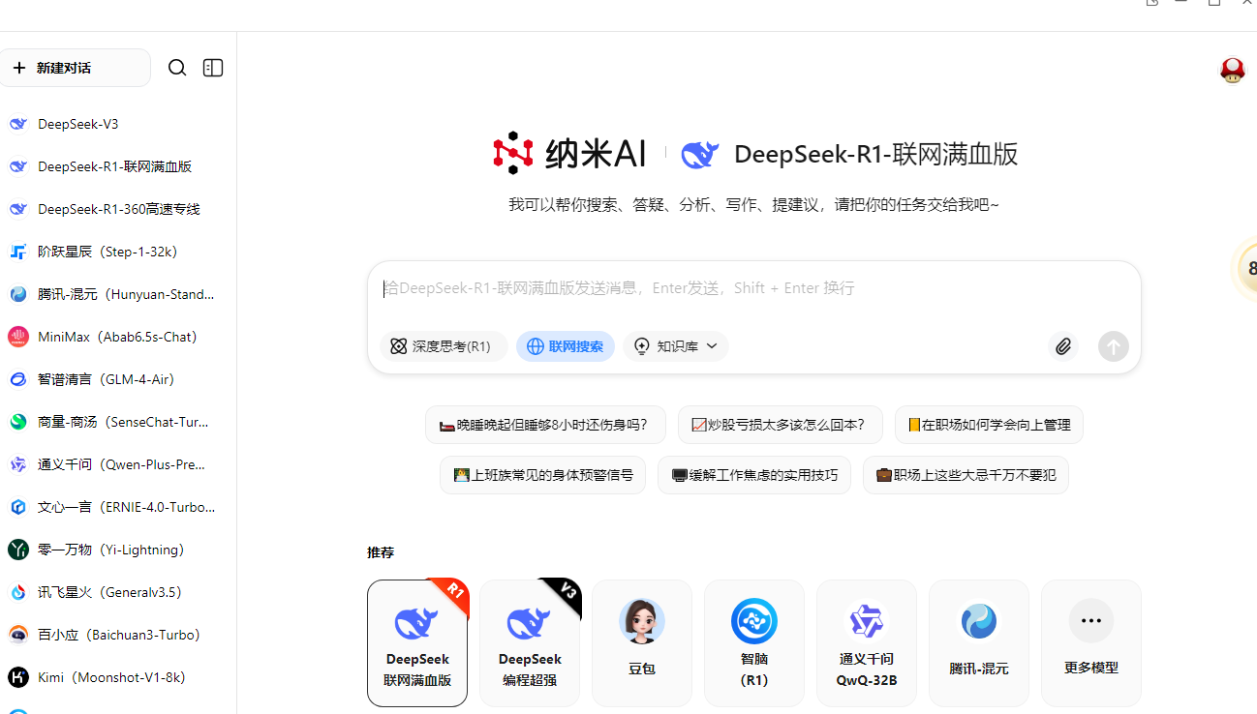Screen dimensions: 1257x714
Task: Click the orange badge at right edge
Action: (1245, 268)
